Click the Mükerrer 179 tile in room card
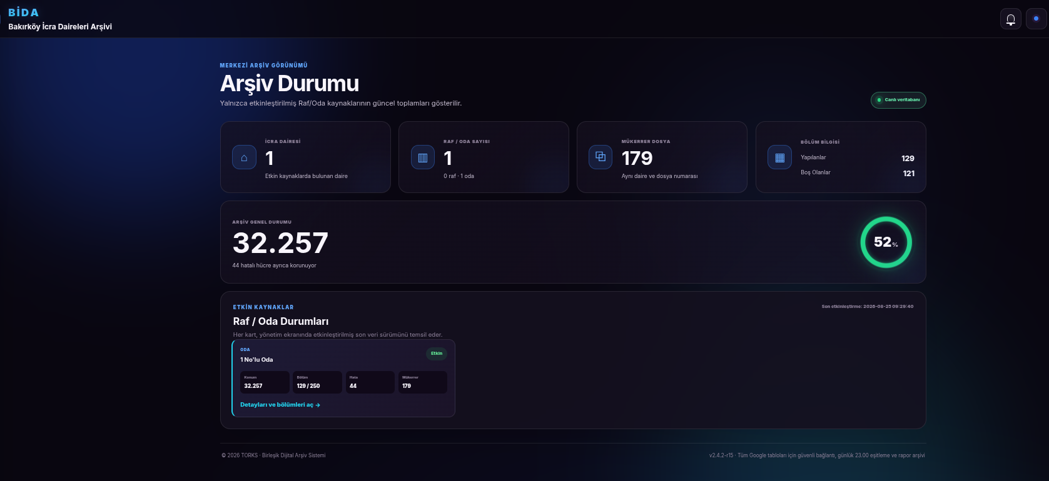 tap(423, 382)
